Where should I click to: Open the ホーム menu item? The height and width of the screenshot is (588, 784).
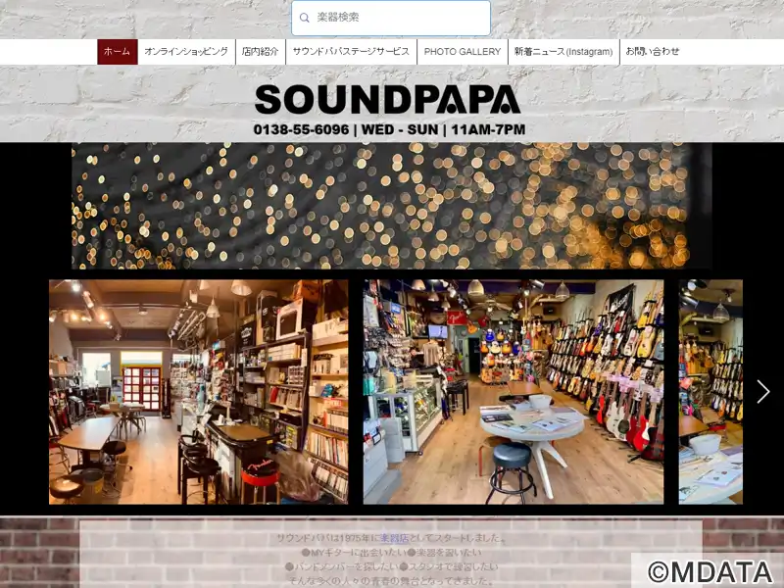117,52
